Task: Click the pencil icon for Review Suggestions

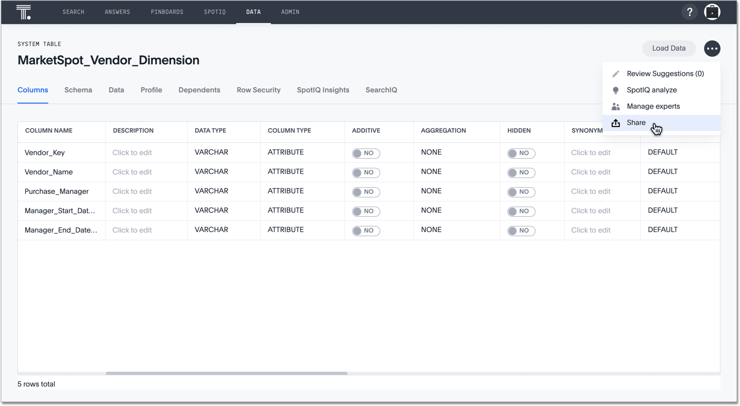Action: point(616,74)
